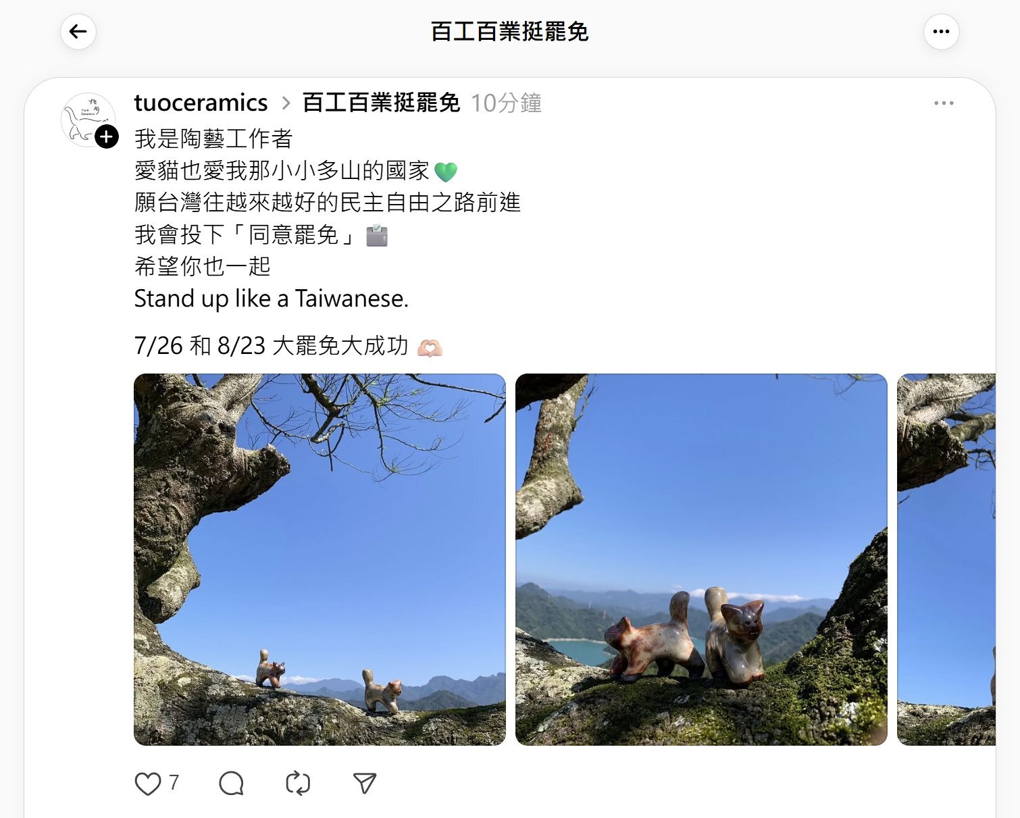1020x818 pixels.
Task: Click the 10分鐘 post timestamp
Action: 506,103
